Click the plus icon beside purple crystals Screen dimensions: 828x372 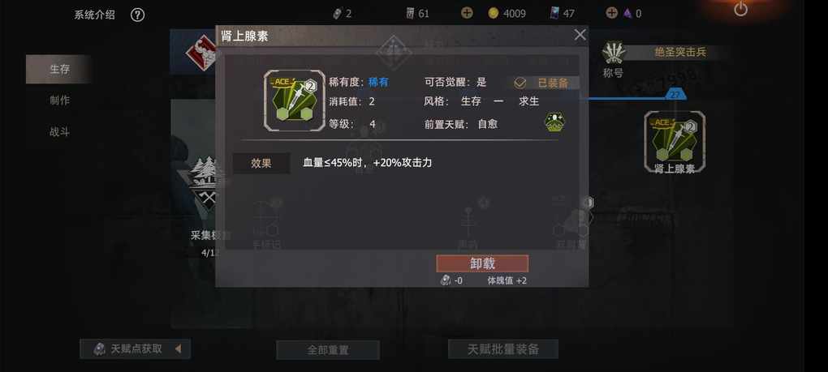pos(611,13)
